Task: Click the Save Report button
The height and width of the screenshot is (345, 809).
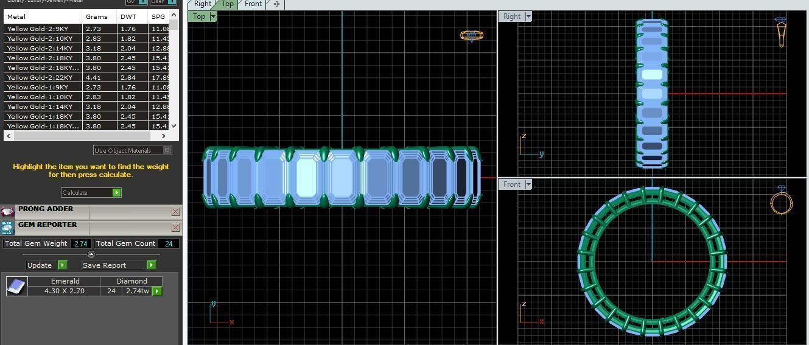Action: (114, 265)
